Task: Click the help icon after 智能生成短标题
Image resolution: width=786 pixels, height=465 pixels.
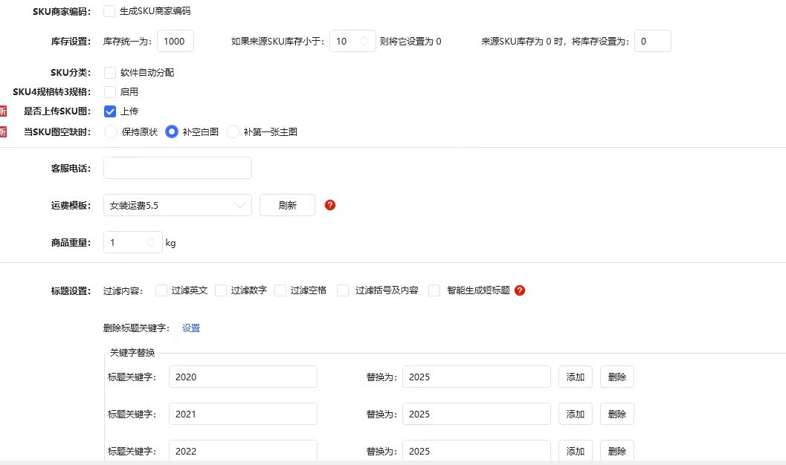Action: click(520, 290)
